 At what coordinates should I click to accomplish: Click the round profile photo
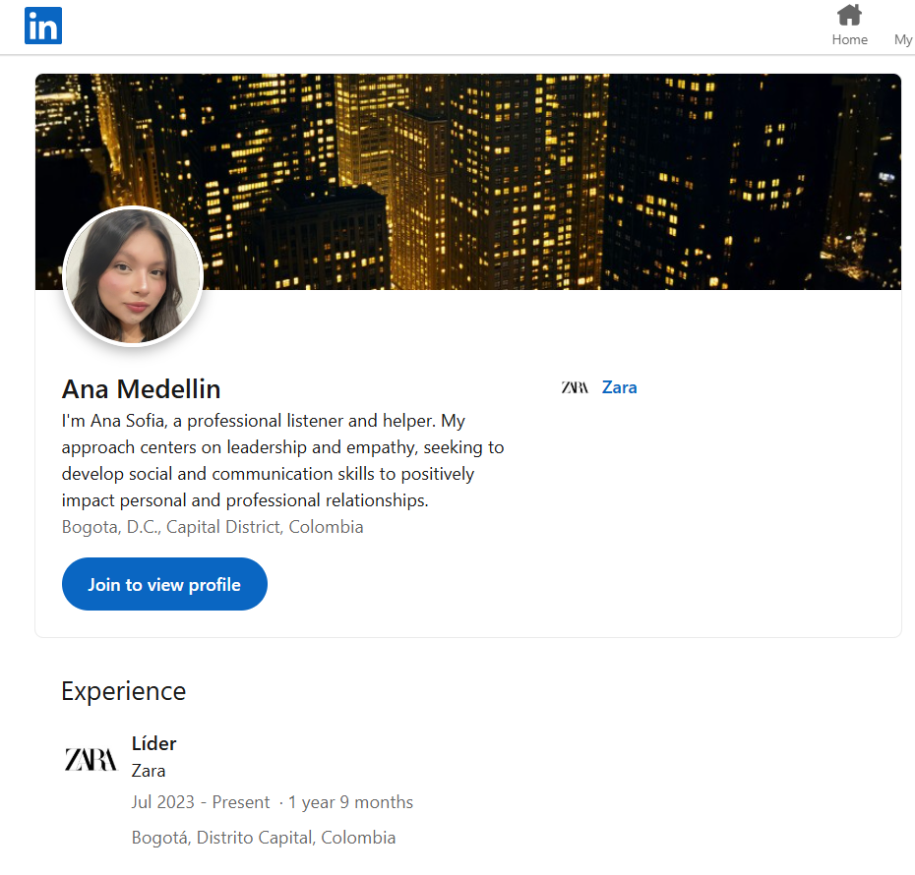pos(133,276)
